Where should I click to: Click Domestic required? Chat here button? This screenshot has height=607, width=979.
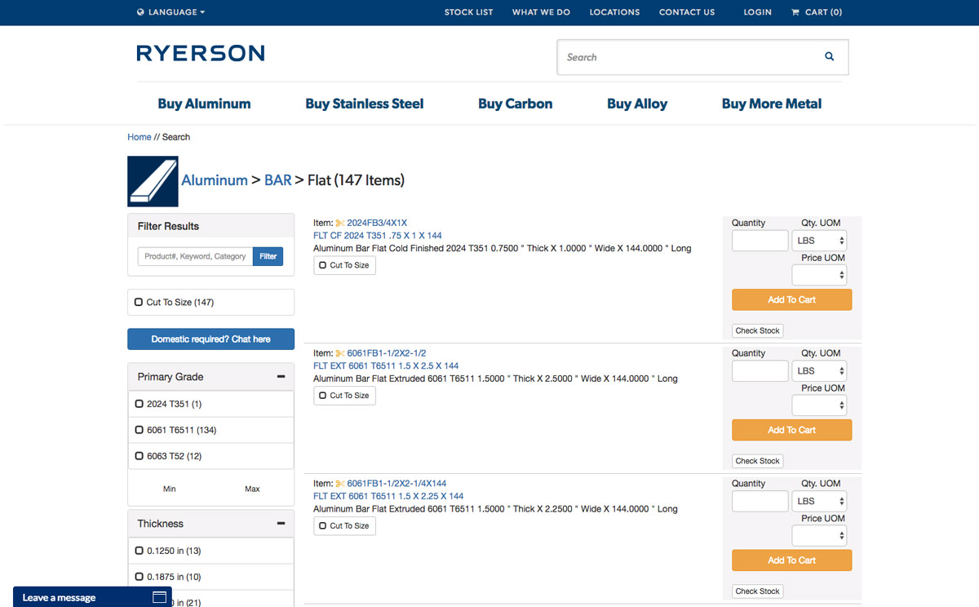click(210, 339)
